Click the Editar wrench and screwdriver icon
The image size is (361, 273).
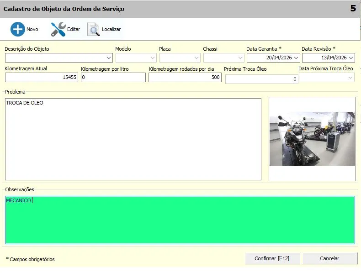pyautogui.click(x=58, y=29)
